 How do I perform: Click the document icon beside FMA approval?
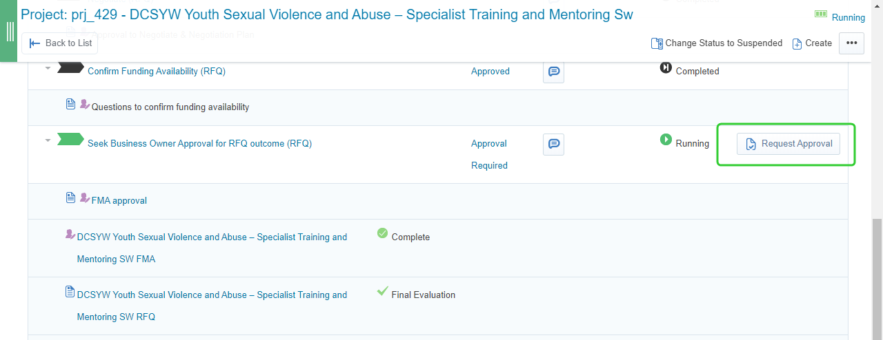click(70, 198)
